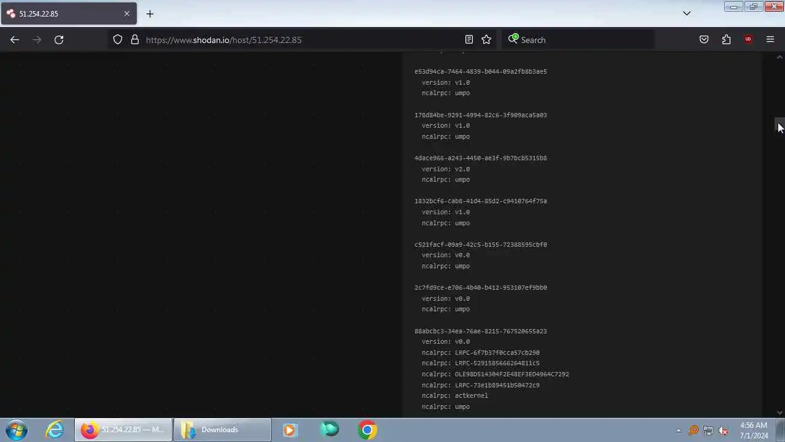Open the Pocket save icon
The height and width of the screenshot is (442, 785).
point(704,40)
